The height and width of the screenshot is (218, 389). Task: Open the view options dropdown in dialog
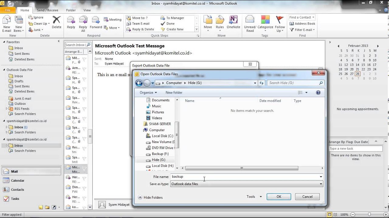306,93
